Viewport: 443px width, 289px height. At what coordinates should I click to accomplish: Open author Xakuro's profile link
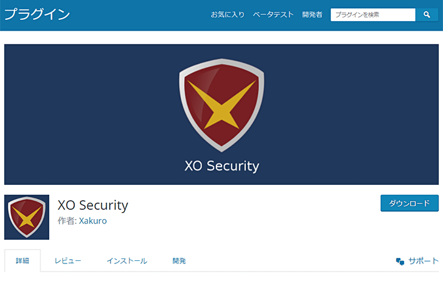coord(93,220)
